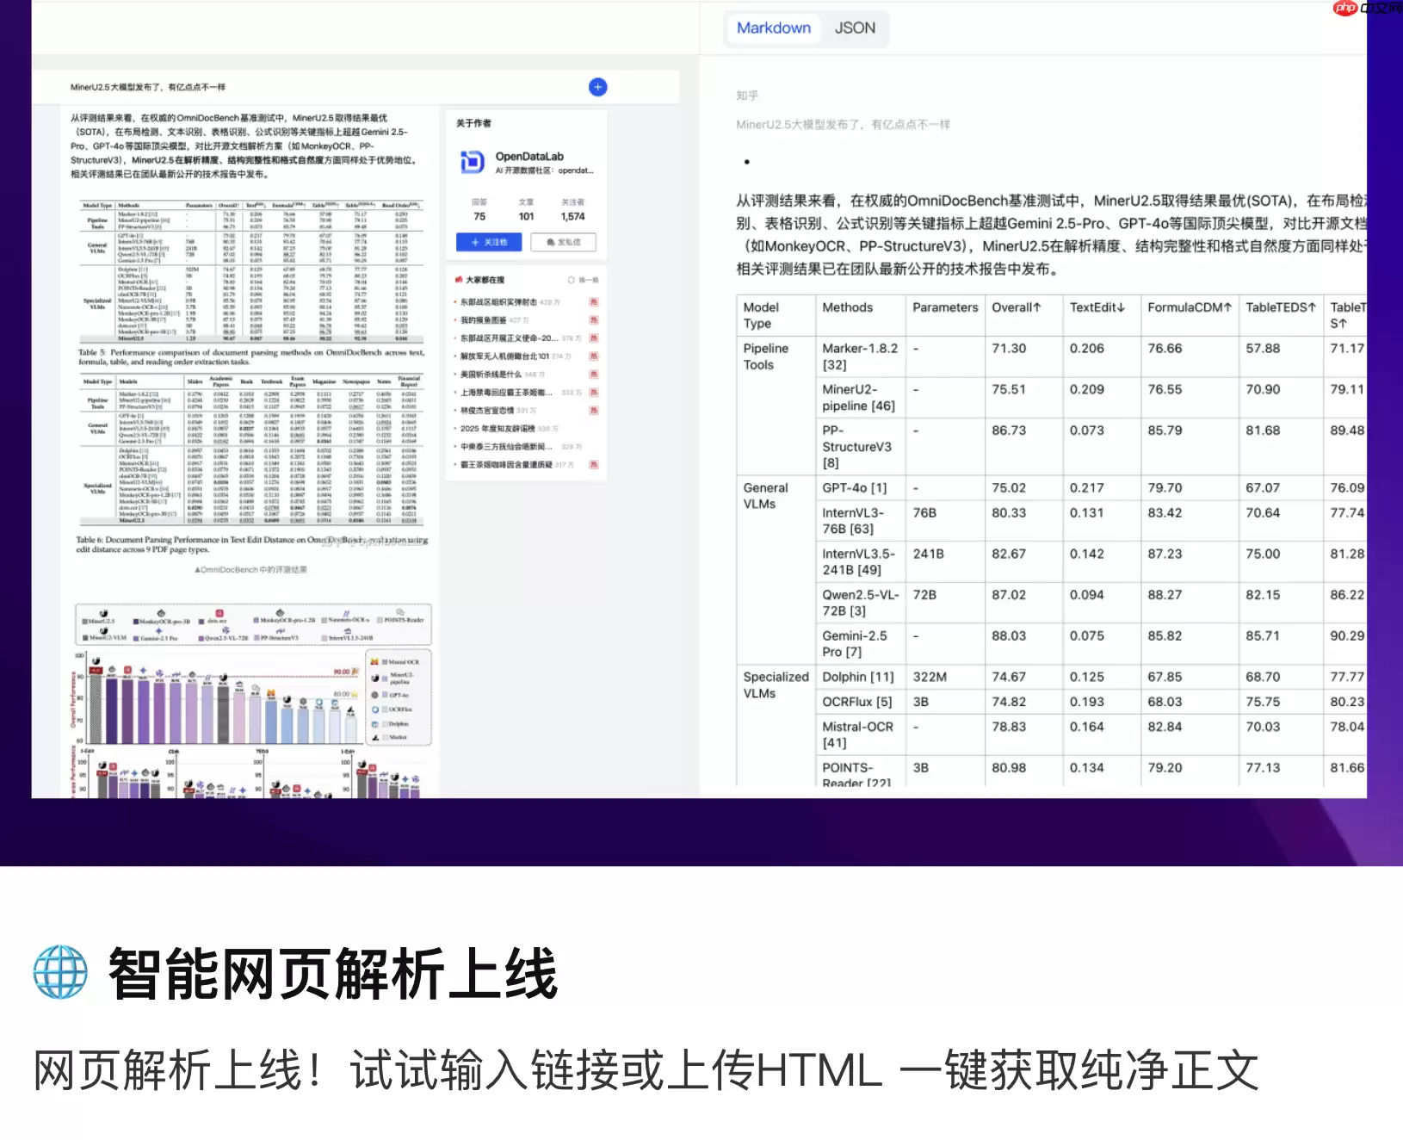Click the 发私信 private message button
1403x1140 pixels.
click(563, 243)
